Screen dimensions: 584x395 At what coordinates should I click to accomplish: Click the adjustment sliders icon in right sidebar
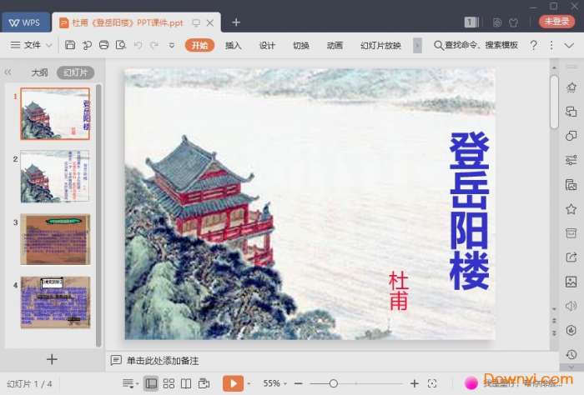(x=571, y=160)
